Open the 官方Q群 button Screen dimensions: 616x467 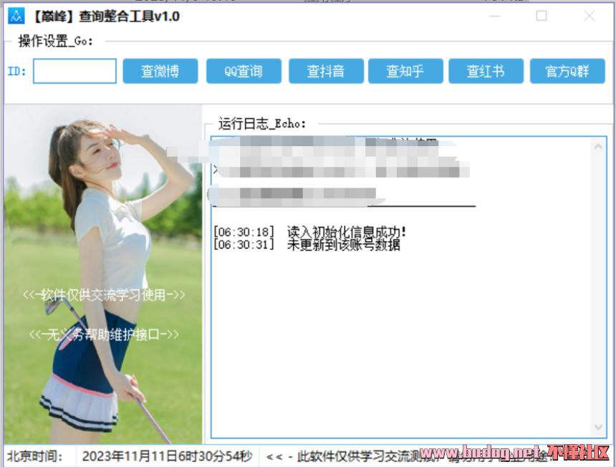tap(567, 71)
